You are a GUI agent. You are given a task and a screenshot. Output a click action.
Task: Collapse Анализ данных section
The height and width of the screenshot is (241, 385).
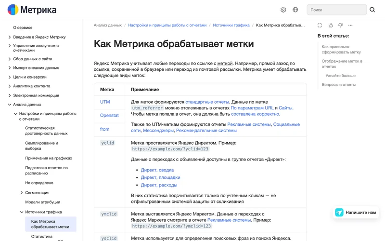tap(10, 105)
